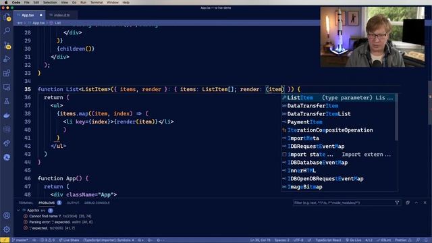This screenshot has width=432, height=243.
Task: Open the Source Control view
Action: pos(7,45)
